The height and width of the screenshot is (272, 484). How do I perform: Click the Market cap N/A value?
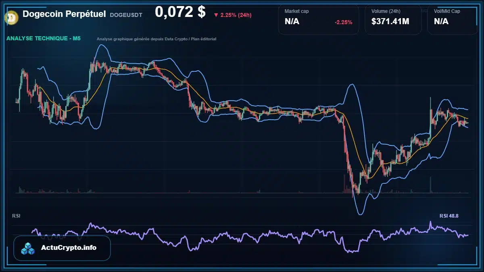point(292,21)
